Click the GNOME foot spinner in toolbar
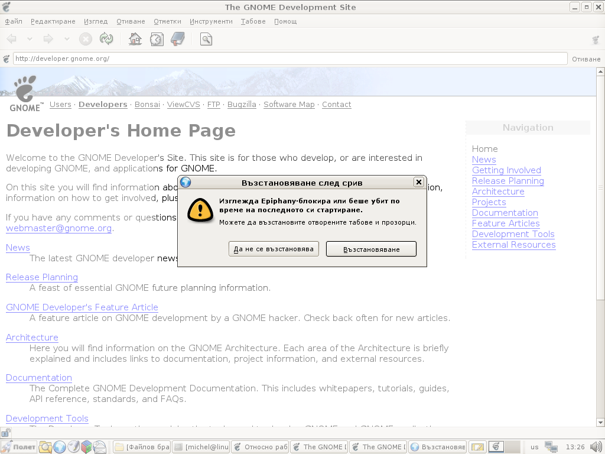 tap(596, 40)
